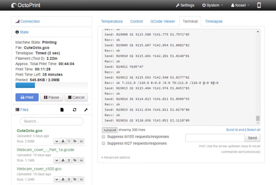Screen dimensions: 276x185
Task: Click the OctoPrint logo
Action: click(x=26, y=5)
